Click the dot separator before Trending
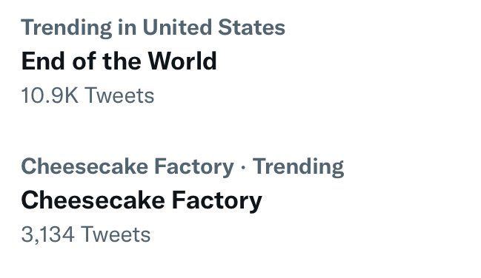Viewport: 481px width, 278px height. point(243,168)
